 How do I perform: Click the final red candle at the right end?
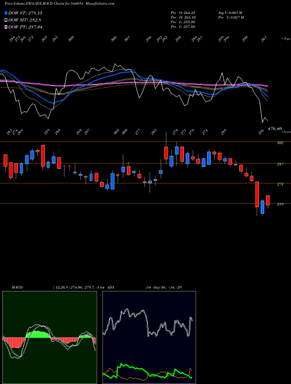[x=268, y=200]
